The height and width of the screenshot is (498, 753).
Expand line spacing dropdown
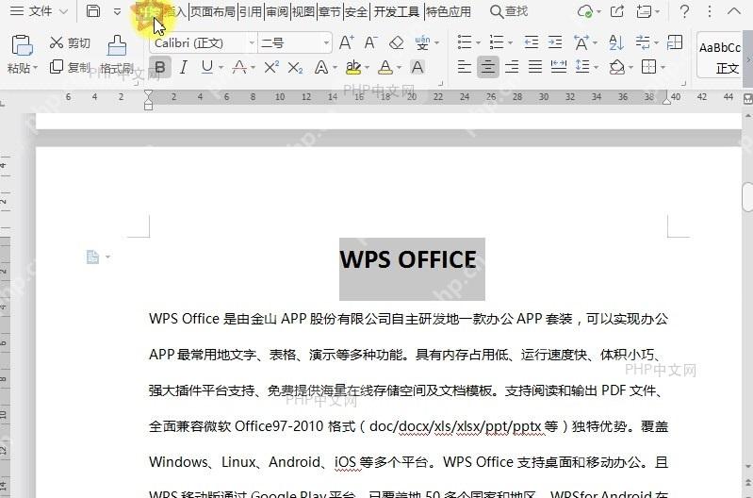(x=596, y=67)
